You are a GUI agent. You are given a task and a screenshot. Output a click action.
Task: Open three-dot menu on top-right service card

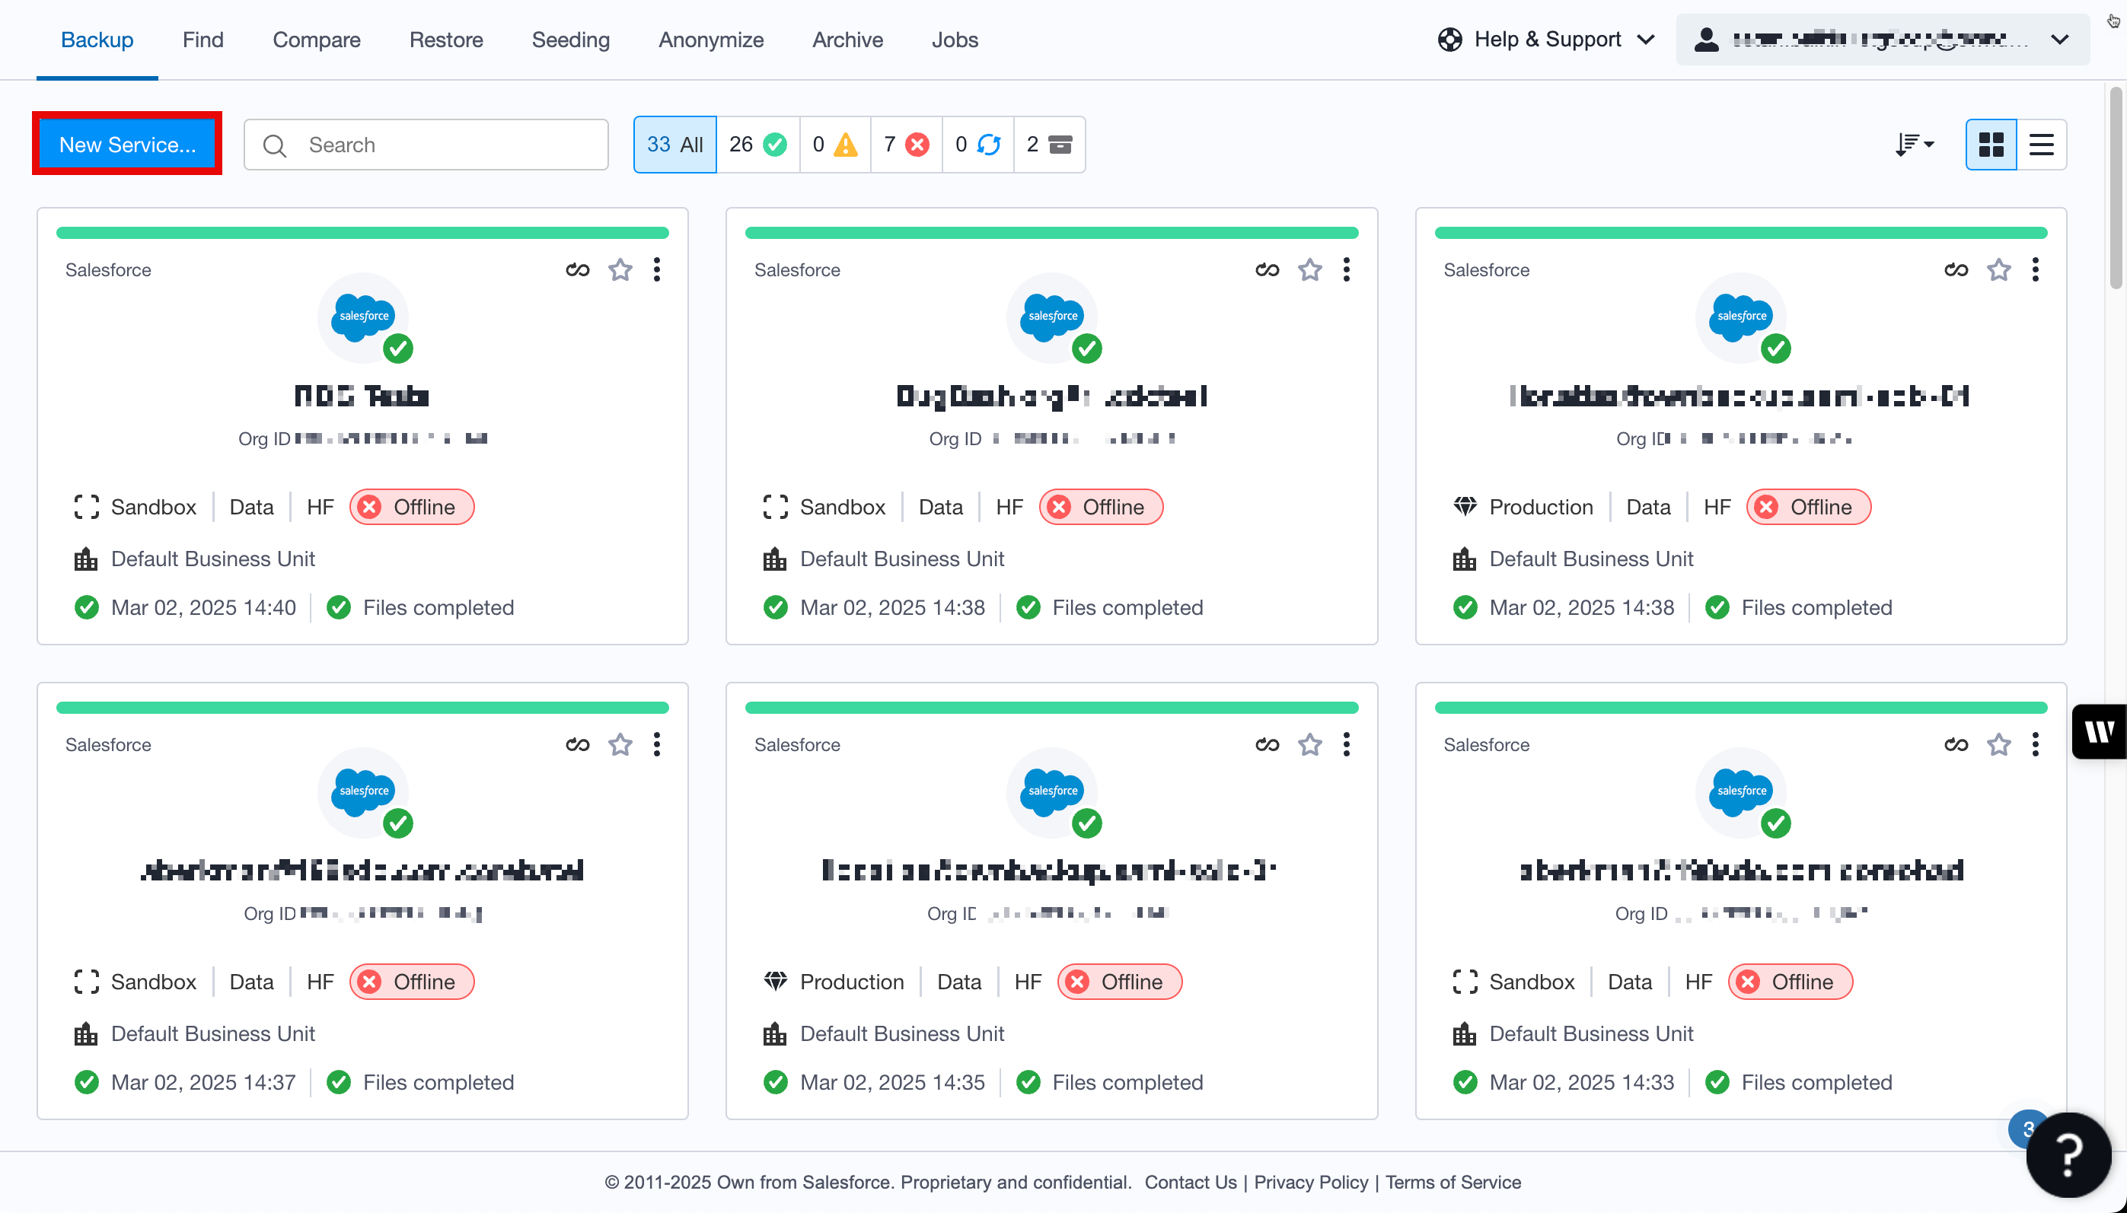click(x=2034, y=270)
